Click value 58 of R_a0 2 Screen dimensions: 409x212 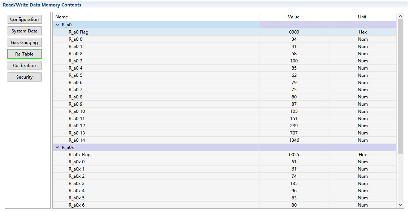click(x=294, y=54)
